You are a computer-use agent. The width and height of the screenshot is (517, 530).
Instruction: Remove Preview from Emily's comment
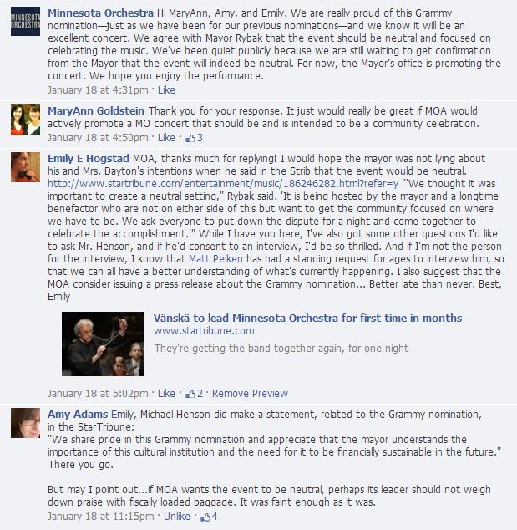250,394
